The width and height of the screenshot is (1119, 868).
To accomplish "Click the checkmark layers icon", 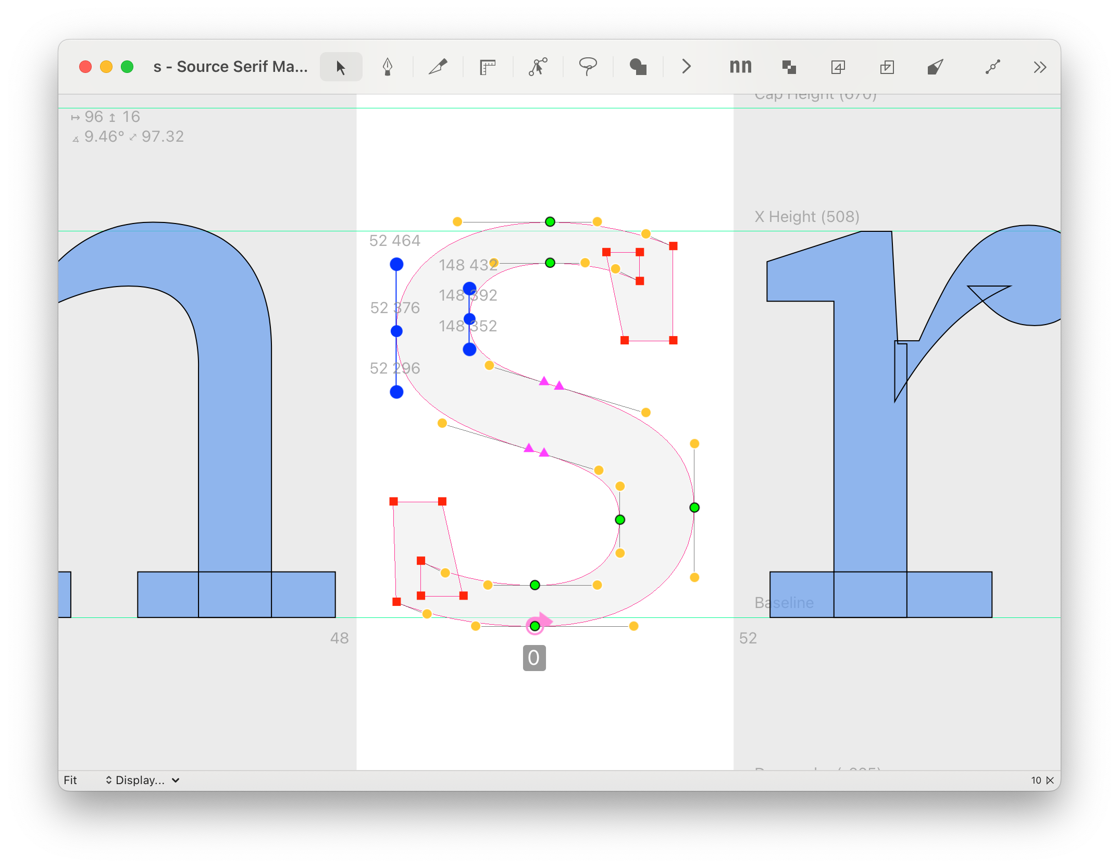I will (x=887, y=67).
